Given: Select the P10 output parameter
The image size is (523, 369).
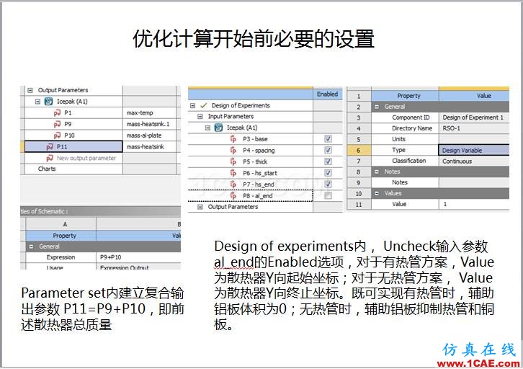Looking at the screenshot, I should [73, 135].
